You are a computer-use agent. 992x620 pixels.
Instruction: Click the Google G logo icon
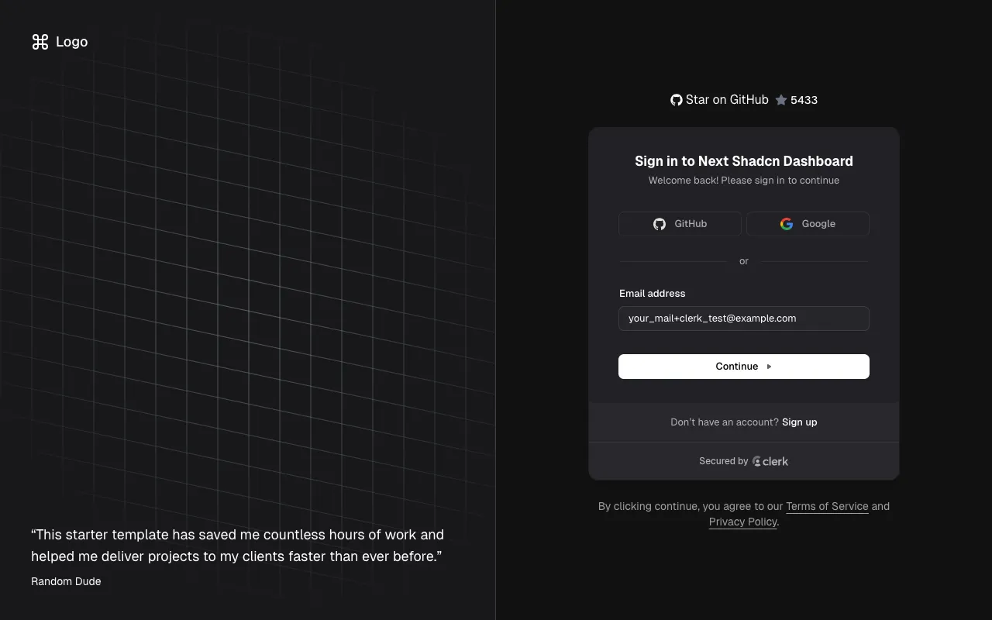787,224
